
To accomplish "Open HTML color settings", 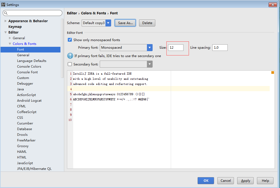I will [x=22, y=157].
